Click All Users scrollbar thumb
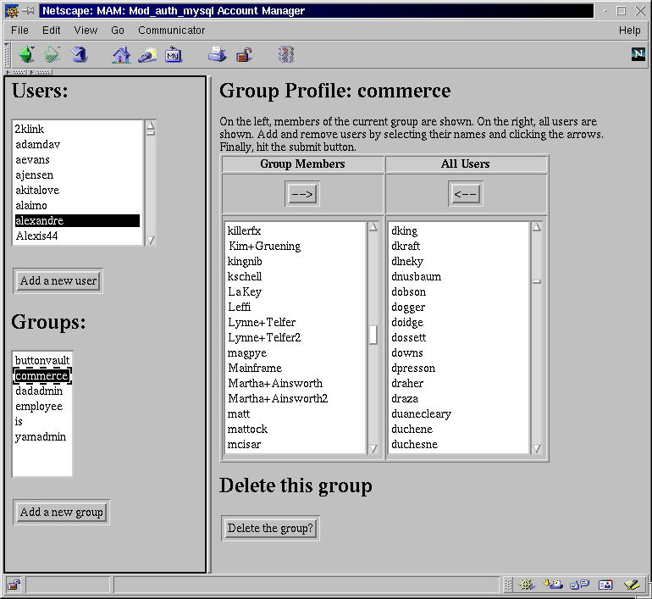 coord(537,281)
